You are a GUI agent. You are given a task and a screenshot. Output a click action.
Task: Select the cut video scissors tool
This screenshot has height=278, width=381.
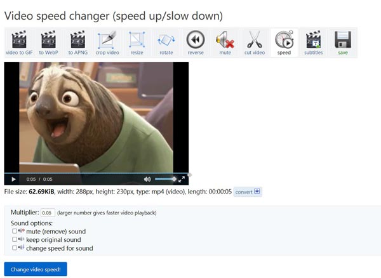pos(255,43)
